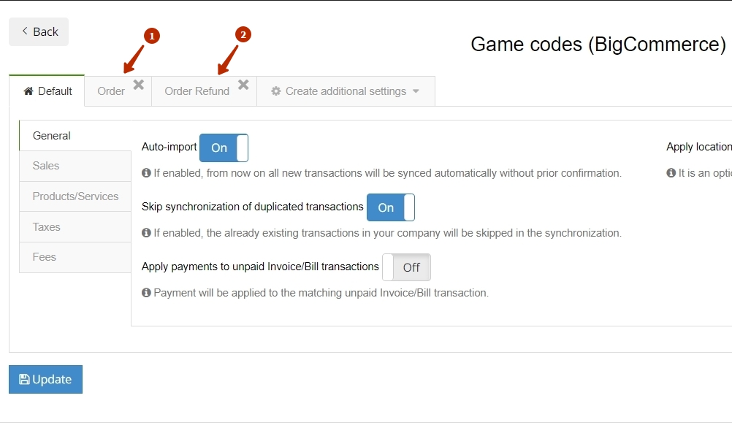Turn off the Auto-import switch

point(224,148)
